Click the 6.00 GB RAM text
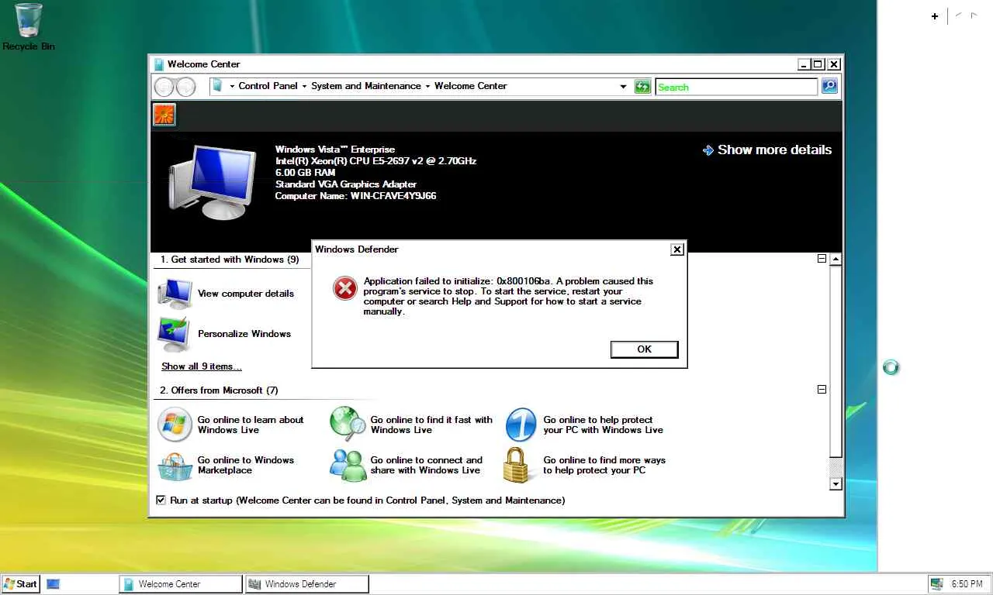 pyautogui.click(x=306, y=173)
